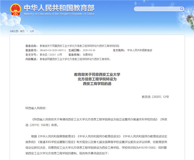Open the 首页 breadcrumb link
This screenshot has height=160, width=194.
click(x=22, y=31)
